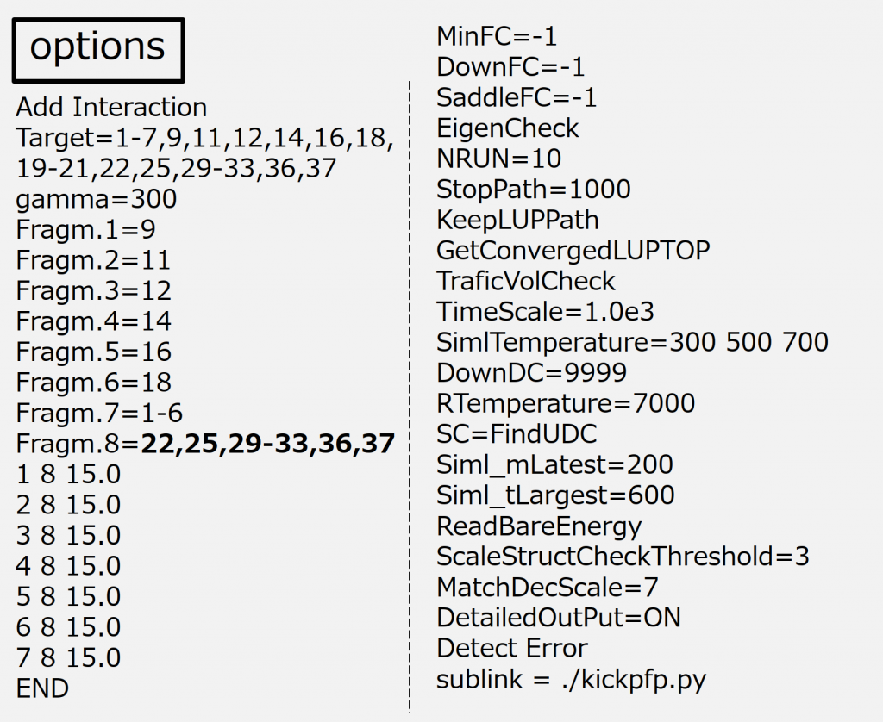This screenshot has width=883, height=722.
Task: Select the "Detect Error" line
Action: 512,648
